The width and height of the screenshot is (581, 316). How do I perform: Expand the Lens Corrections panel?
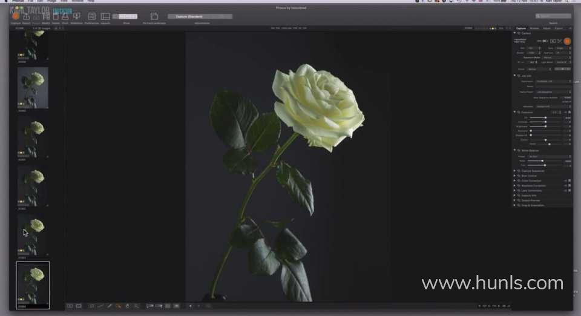click(x=514, y=191)
